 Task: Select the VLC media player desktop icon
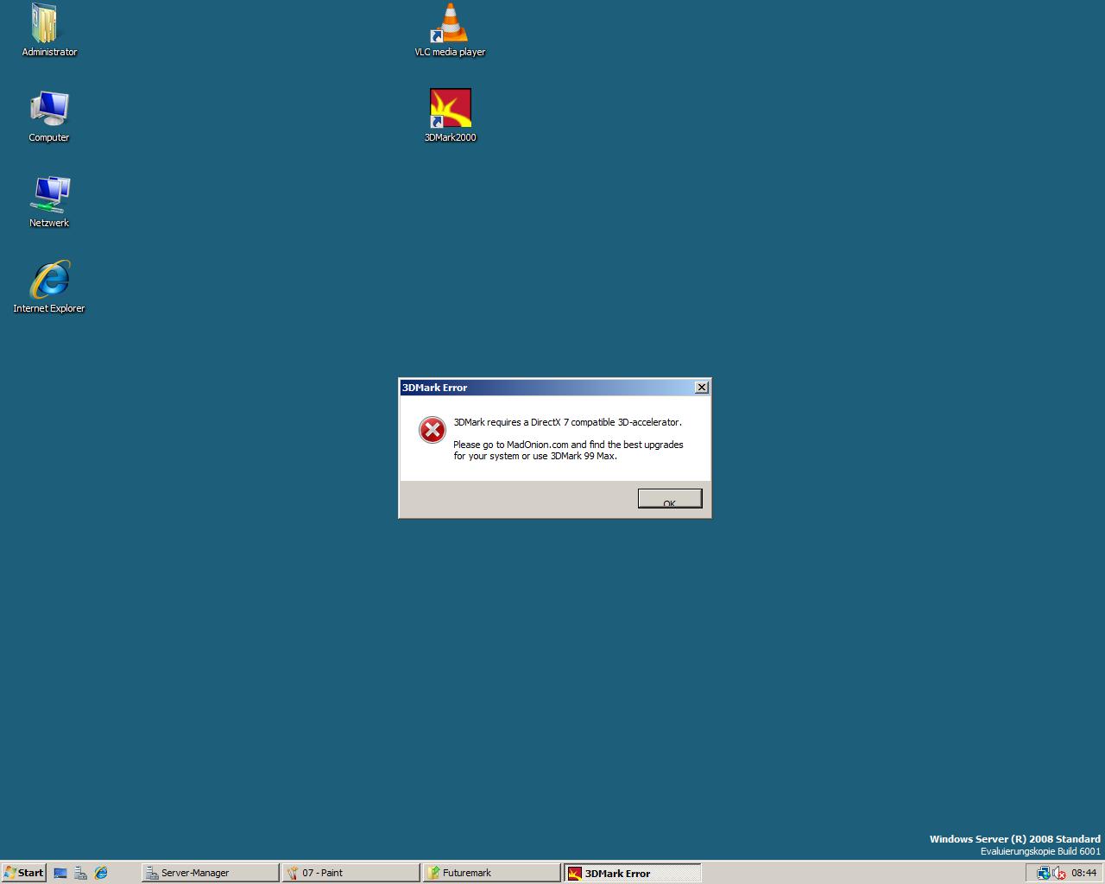450,24
